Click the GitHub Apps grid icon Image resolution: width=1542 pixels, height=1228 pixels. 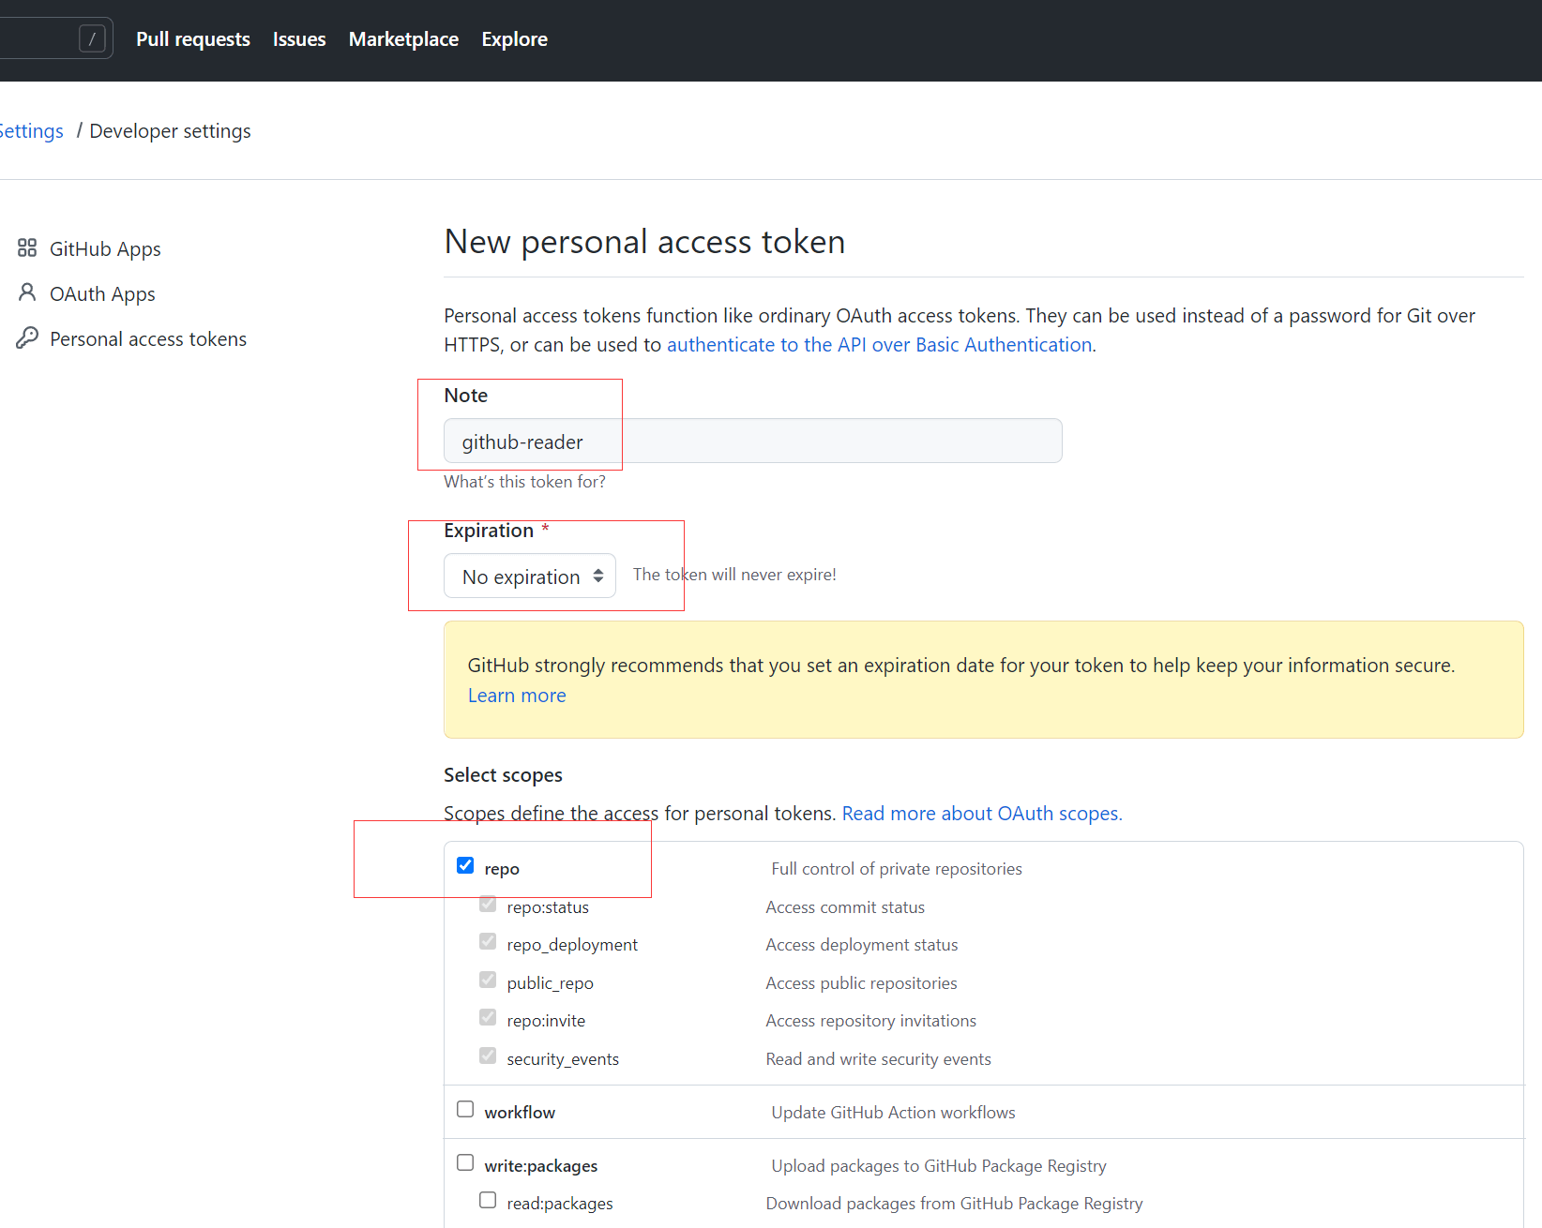27,248
